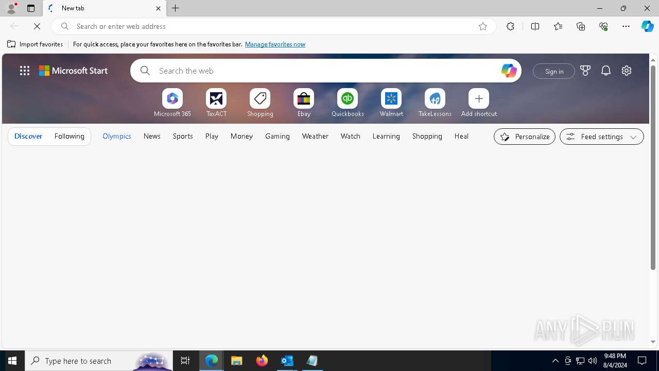Open the Money category
The image size is (659, 371).
pos(241,136)
